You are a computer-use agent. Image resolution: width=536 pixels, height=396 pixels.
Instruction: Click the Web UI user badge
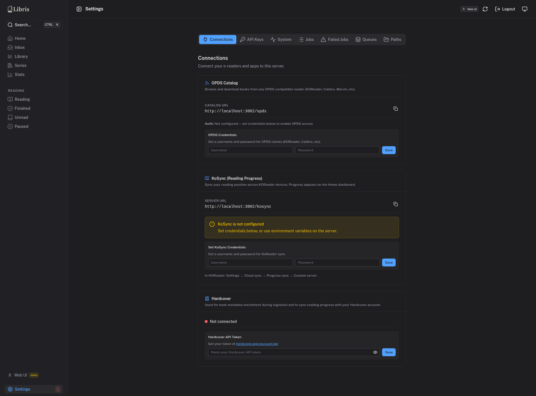tap(469, 9)
